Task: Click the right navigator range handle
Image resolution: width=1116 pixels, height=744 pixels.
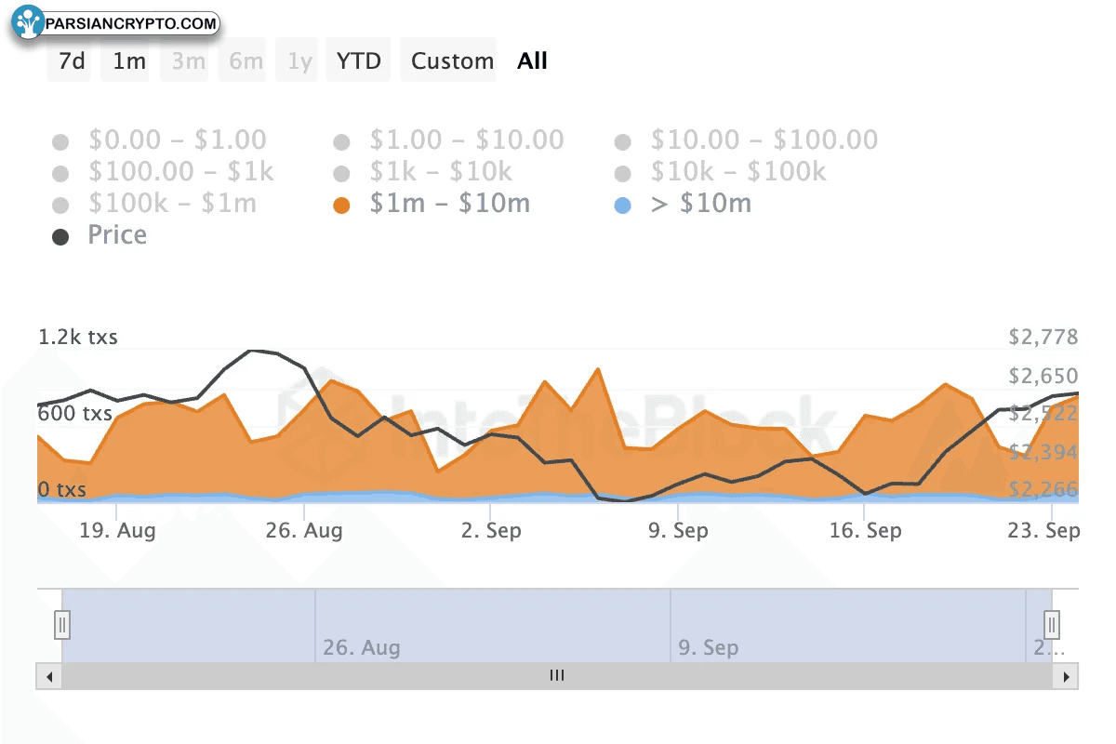Action: (1051, 623)
